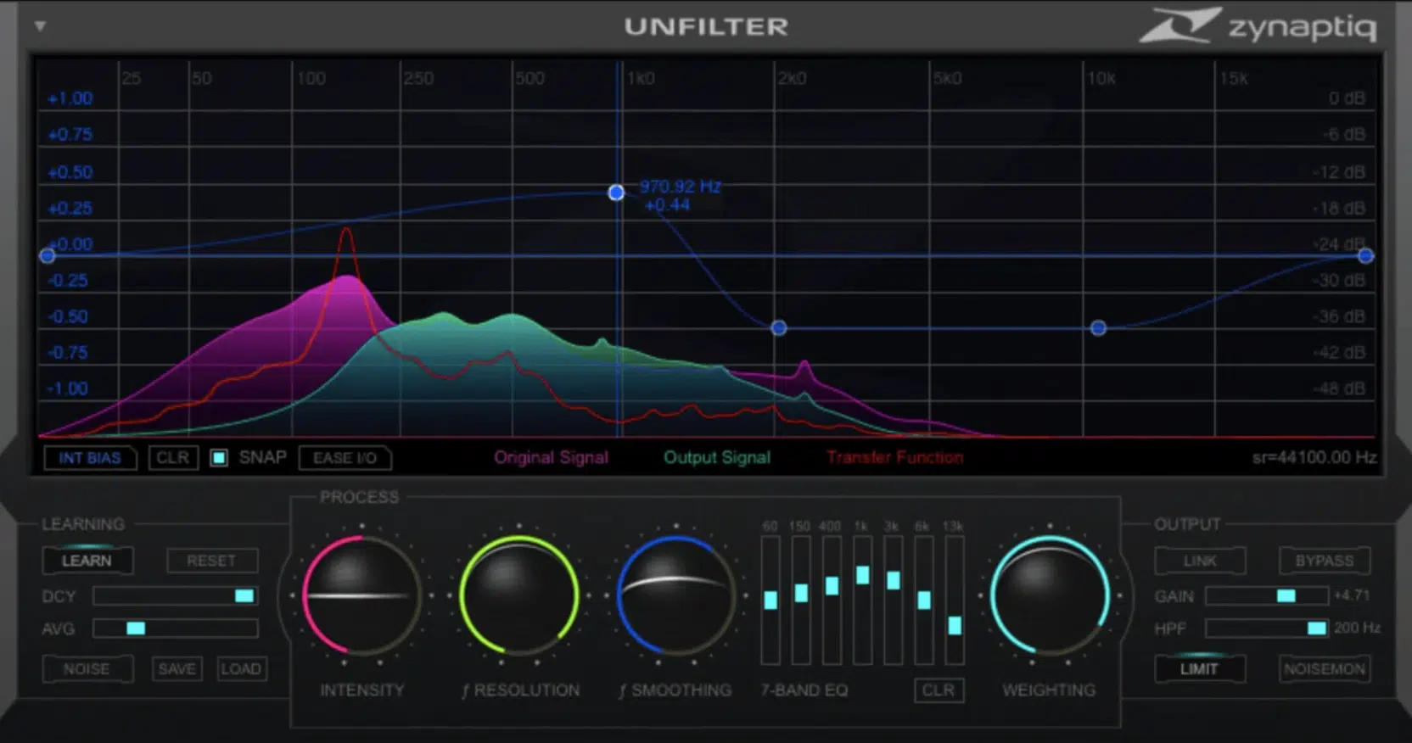Image resolution: width=1412 pixels, height=743 pixels.
Task: Adjust the 13k EQ band slider
Action: (955, 600)
